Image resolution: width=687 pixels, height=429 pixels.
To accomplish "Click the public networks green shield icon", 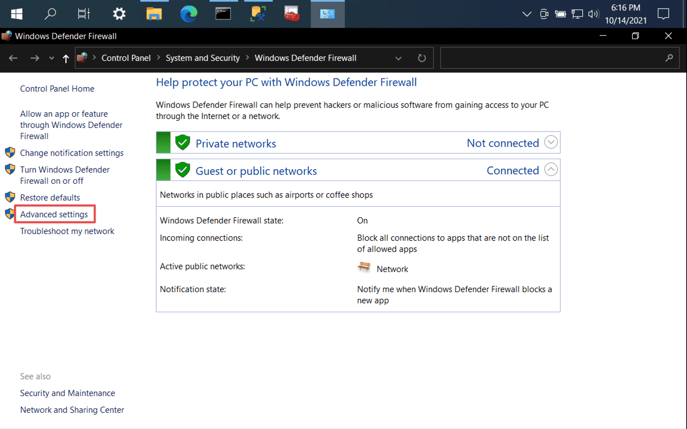I will coord(183,170).
